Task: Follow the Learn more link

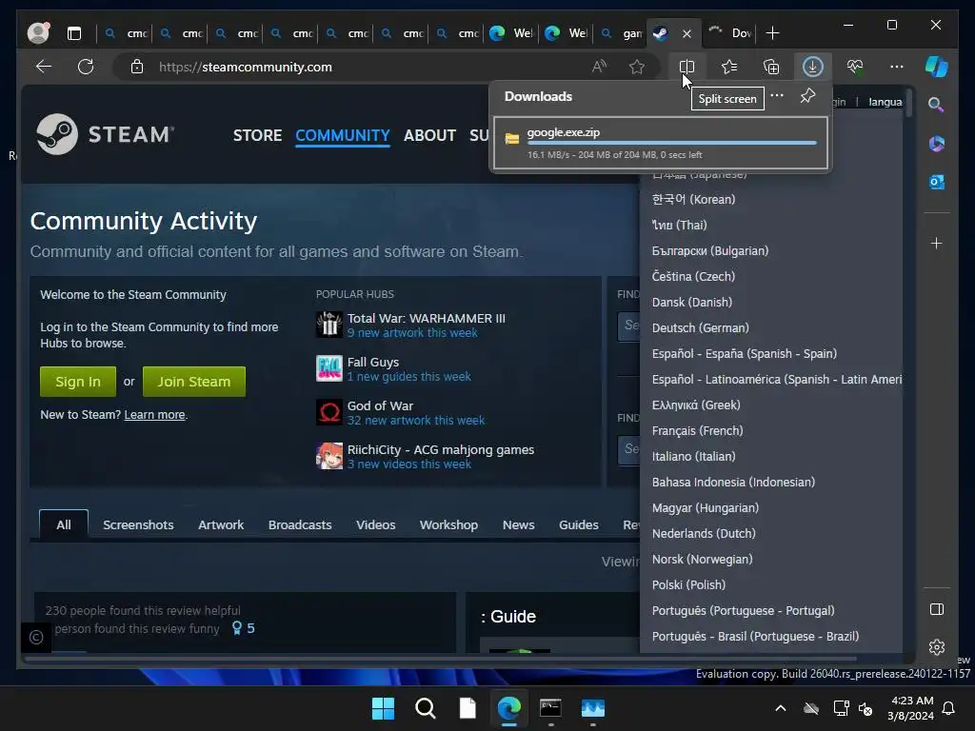Action: (x=154, y=415)
